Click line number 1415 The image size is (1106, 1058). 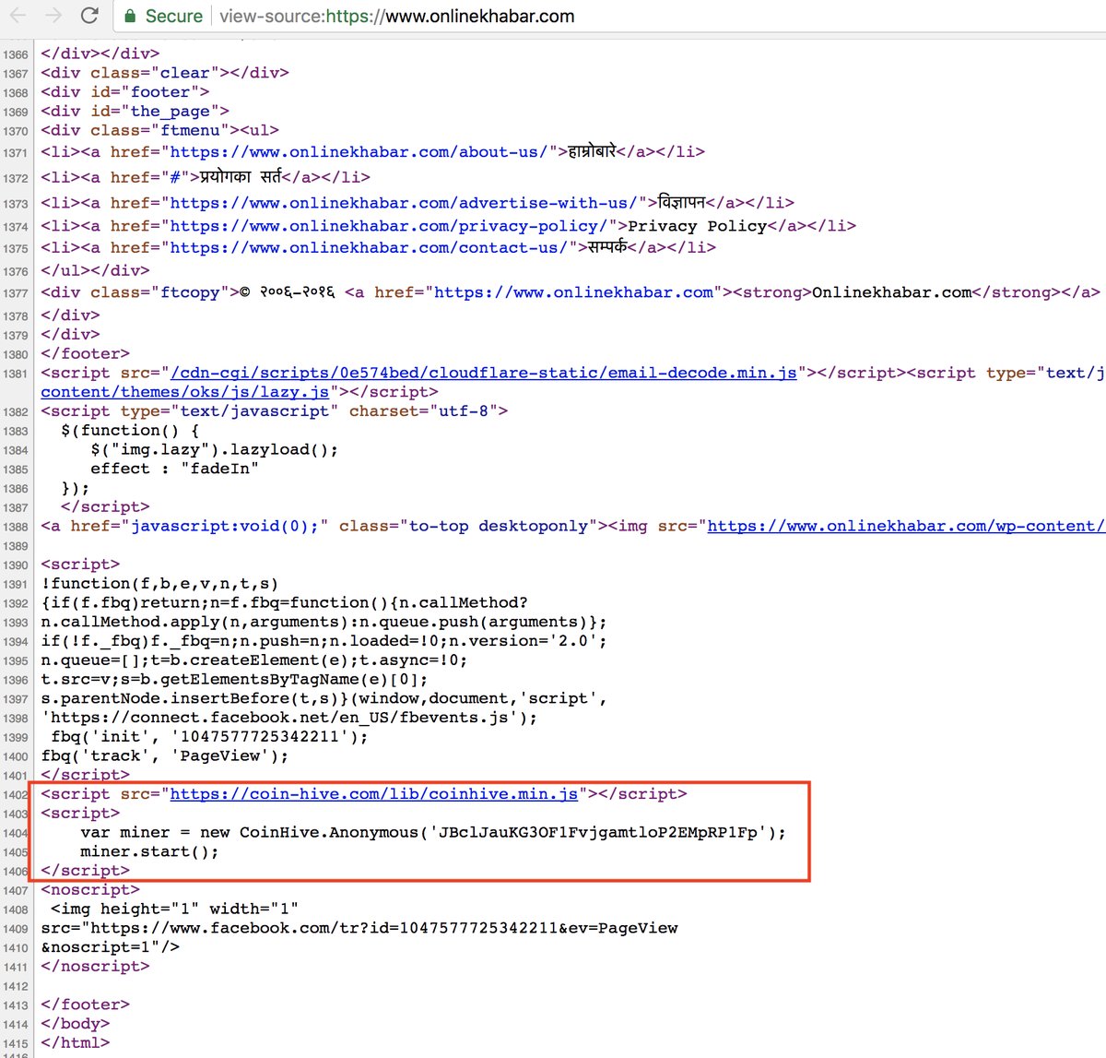[x=16, y=1044]
